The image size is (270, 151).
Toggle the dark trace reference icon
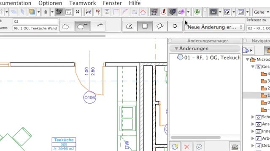[173, 12]
